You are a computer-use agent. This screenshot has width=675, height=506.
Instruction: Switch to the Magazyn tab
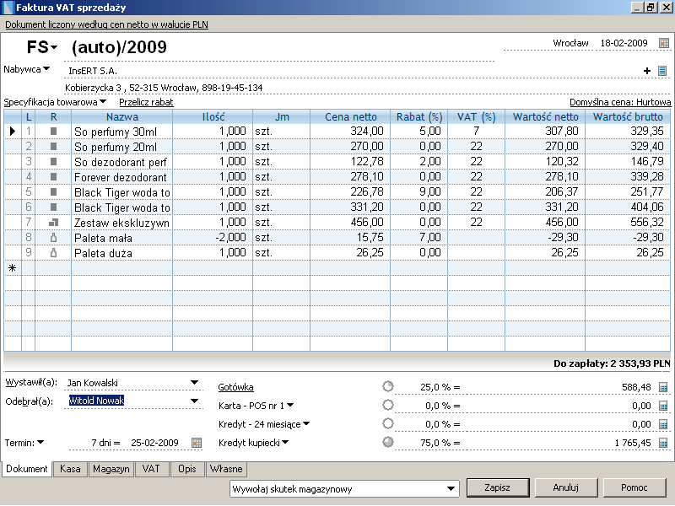111,469
